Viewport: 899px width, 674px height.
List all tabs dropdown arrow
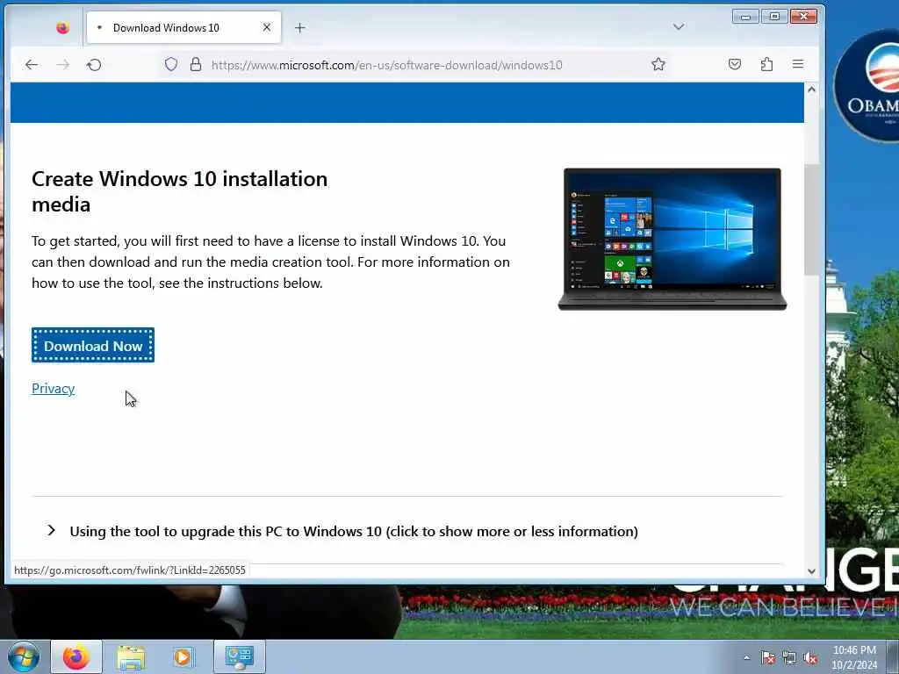pos(679,27)
